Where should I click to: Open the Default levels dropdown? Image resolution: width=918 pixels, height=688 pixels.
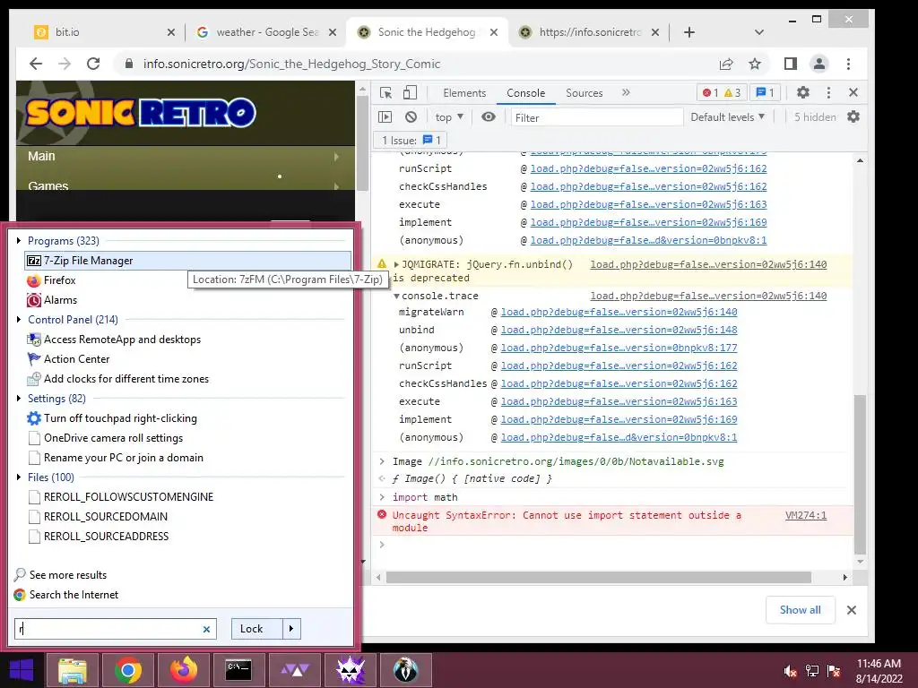click(728, 117)
